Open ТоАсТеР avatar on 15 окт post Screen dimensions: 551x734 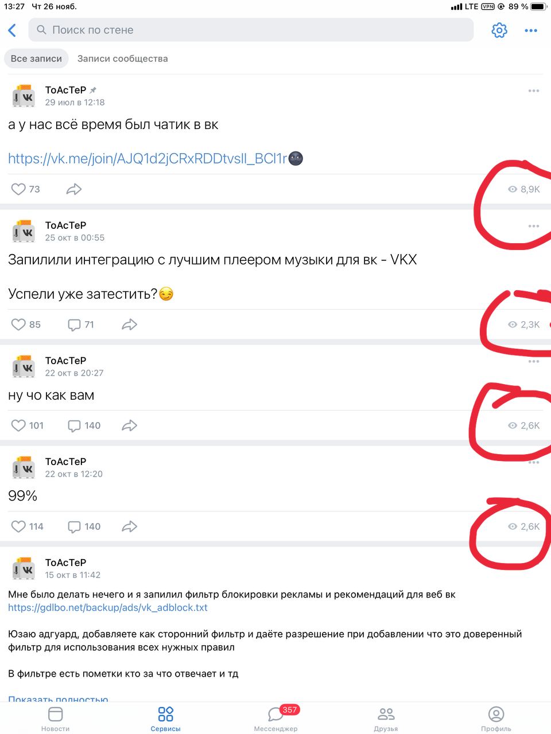click(24, 569)
